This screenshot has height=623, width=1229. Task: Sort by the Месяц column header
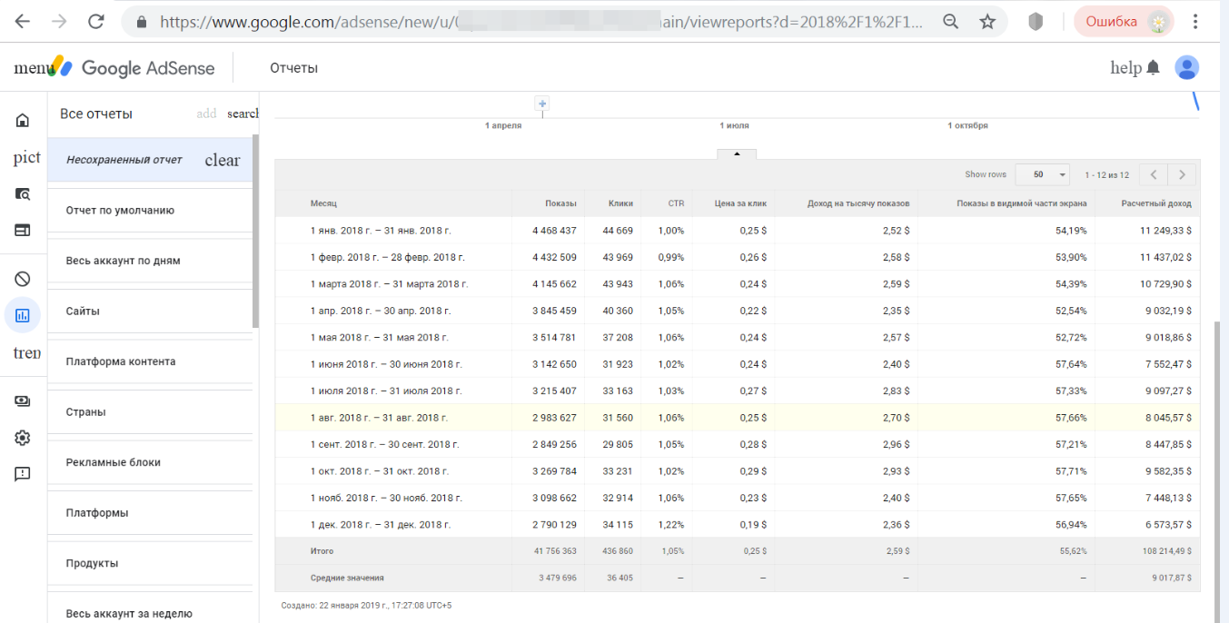pos(323,203)
